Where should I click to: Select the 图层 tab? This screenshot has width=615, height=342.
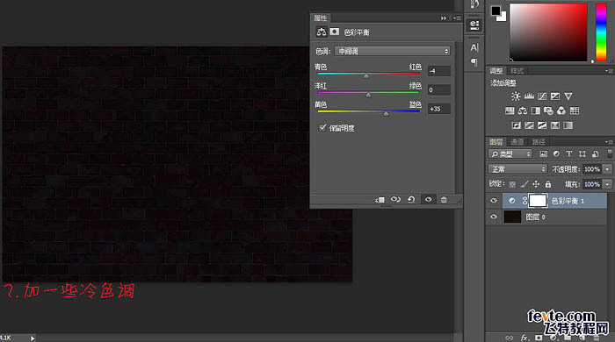(496, 142)
